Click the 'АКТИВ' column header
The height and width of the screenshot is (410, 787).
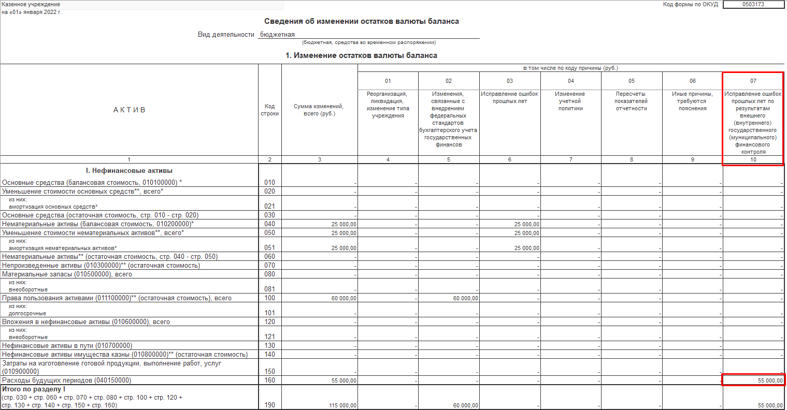click(x=130, y=110)
